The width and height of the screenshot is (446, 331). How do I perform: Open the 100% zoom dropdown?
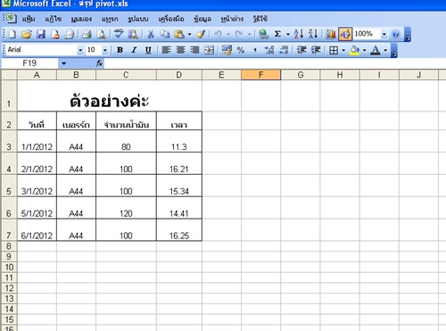tap(384, 35)
